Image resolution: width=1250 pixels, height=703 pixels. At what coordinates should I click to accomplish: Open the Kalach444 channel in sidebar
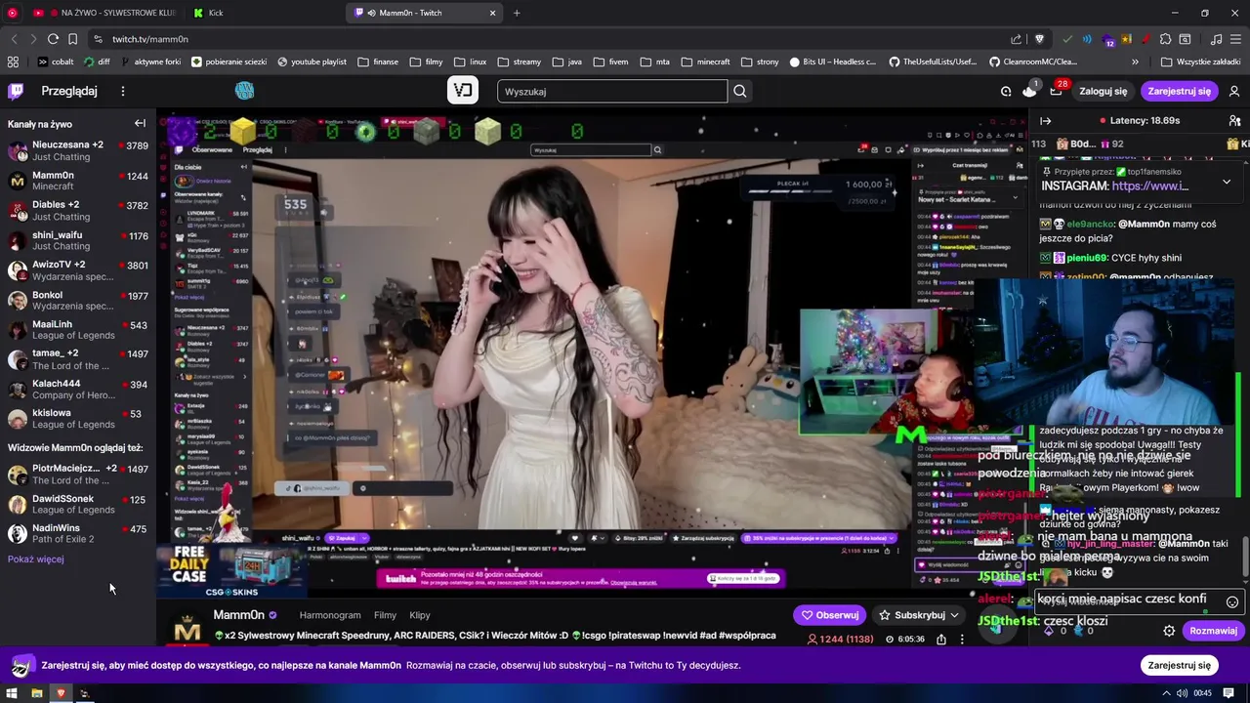78,389
